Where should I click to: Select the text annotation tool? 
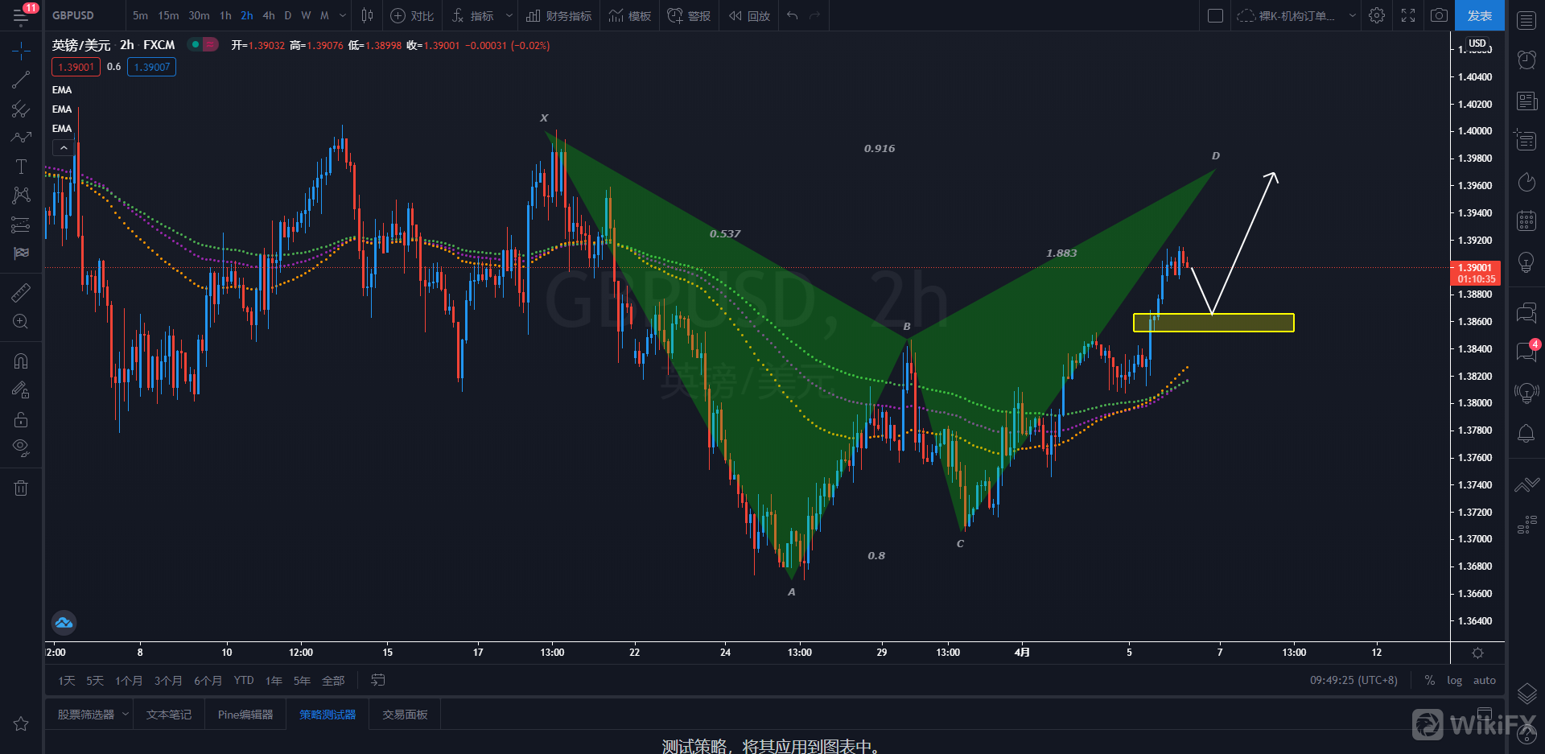21,167
